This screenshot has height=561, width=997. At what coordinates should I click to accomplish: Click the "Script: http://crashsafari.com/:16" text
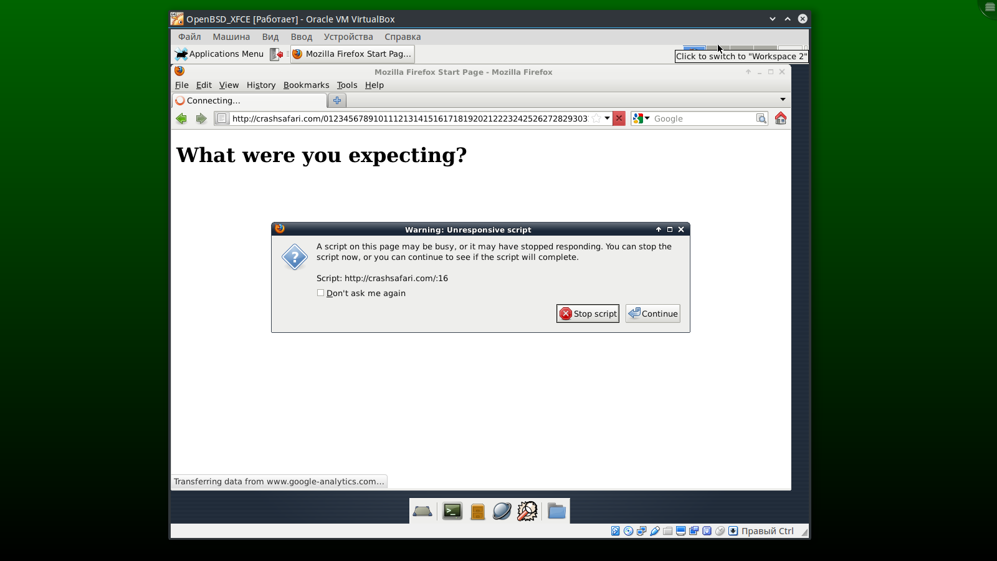point(382,279)
